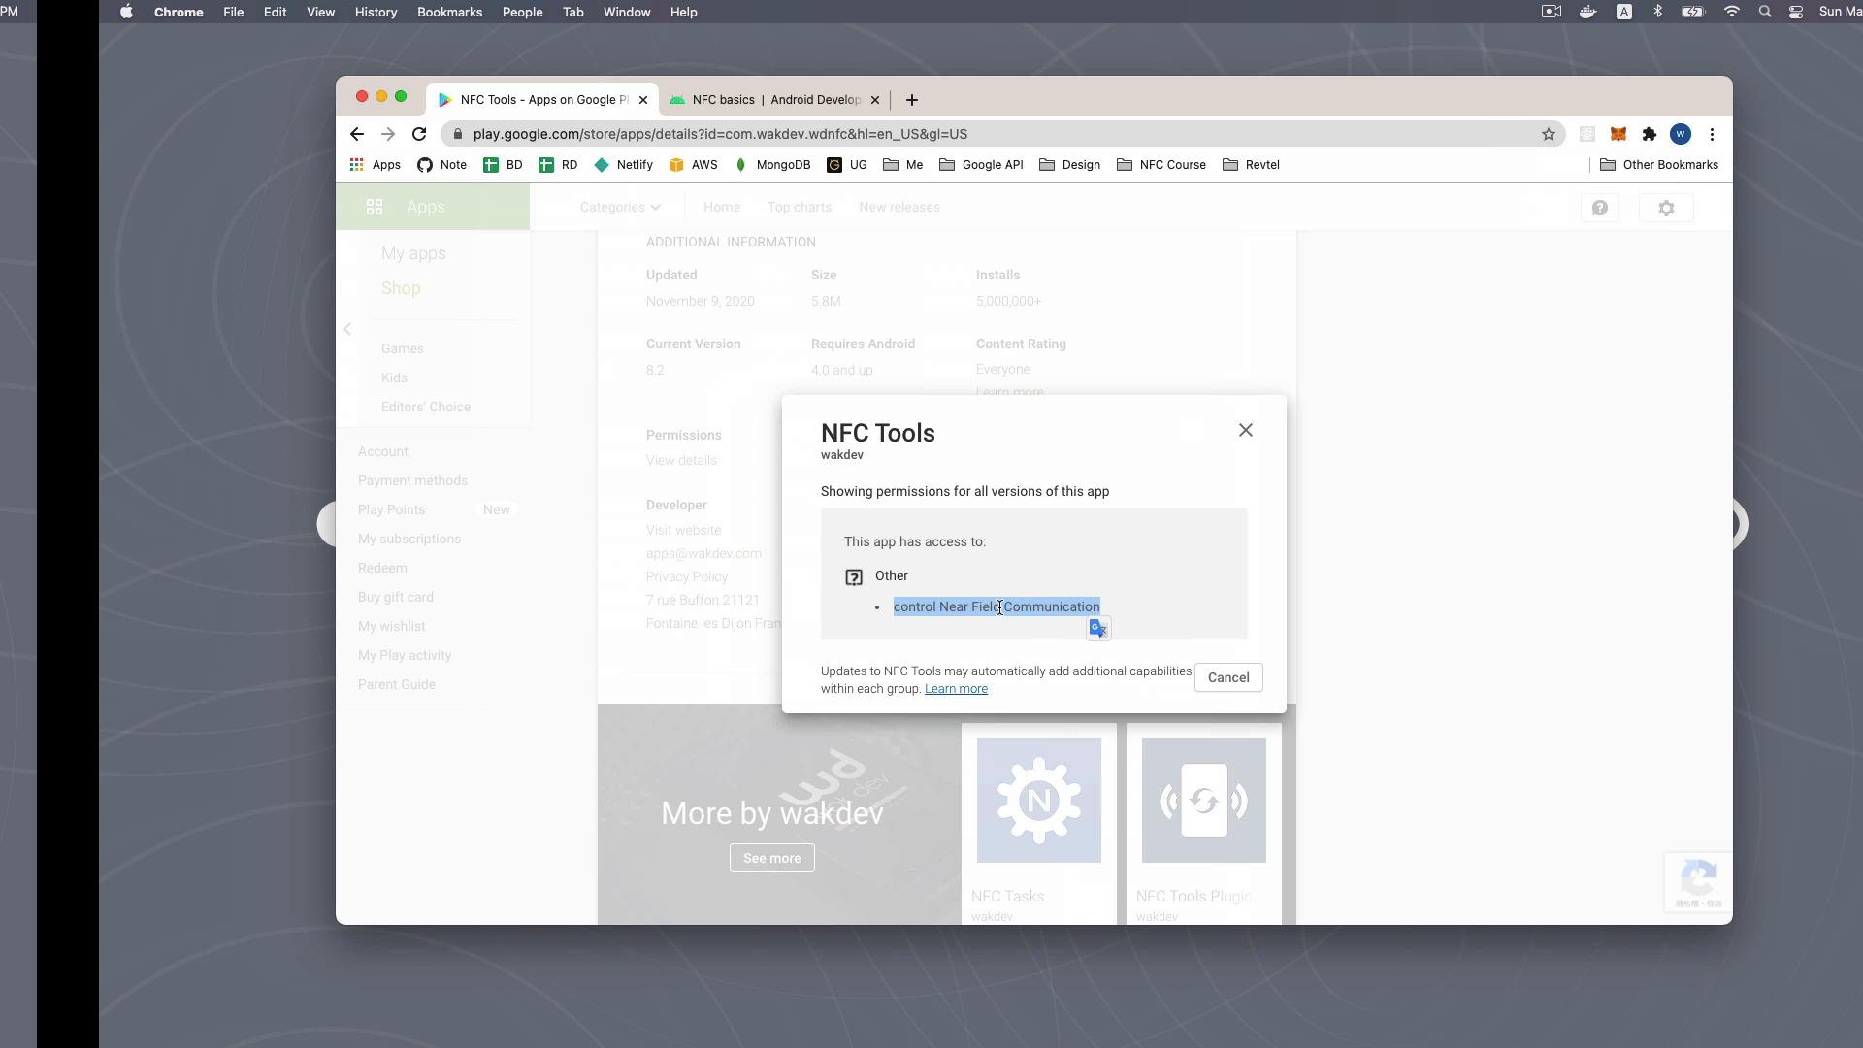1863x1048 pixels.
Task: Click the Chrome menu three-dot icon
Action: pyautogui.click(x=1711, y=133)
